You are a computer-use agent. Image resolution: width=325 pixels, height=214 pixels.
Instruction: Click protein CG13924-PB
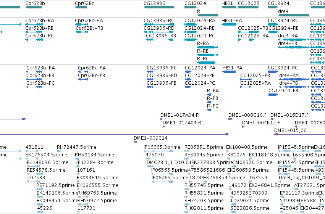click(x=283, y=91)
